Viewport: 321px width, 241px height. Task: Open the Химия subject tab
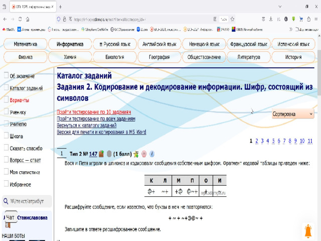coord(70,57)
